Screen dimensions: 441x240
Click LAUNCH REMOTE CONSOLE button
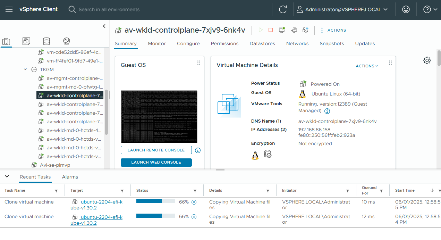[156, 150]
